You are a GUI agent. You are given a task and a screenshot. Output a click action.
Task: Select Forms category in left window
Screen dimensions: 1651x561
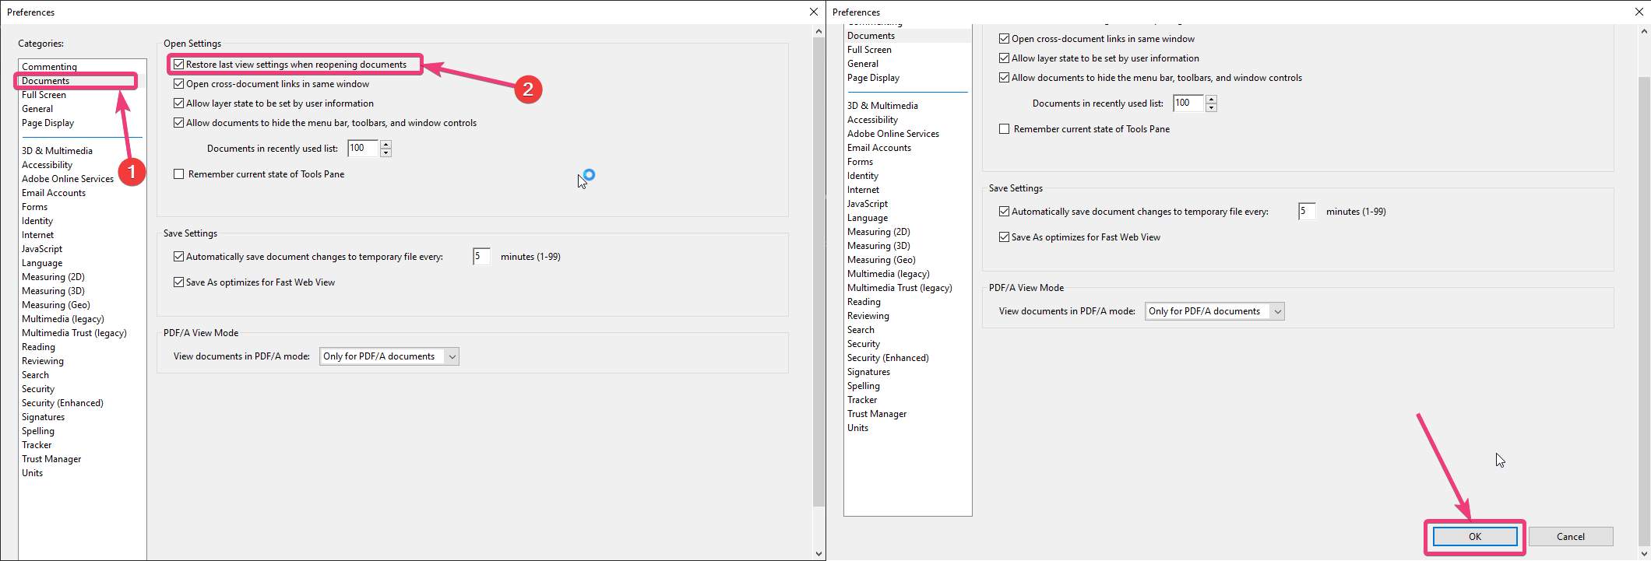coord(34,207)
